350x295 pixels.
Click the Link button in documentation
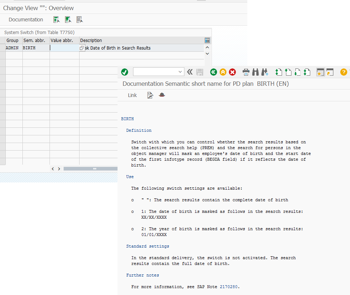coord(132,95)
